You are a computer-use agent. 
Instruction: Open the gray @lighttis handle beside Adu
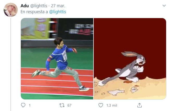(x=39, y=6)
